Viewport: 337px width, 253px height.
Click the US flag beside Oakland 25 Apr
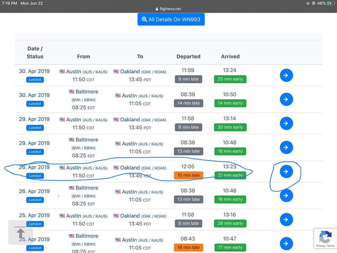coord(116,216)
